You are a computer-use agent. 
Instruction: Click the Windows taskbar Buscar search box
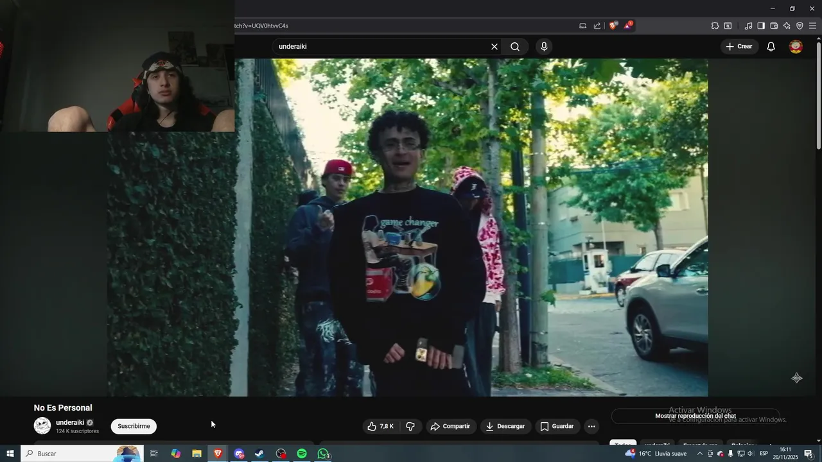82,454
